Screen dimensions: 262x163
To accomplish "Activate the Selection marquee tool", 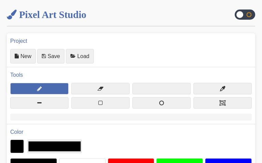I will click(x=222, y=103).
